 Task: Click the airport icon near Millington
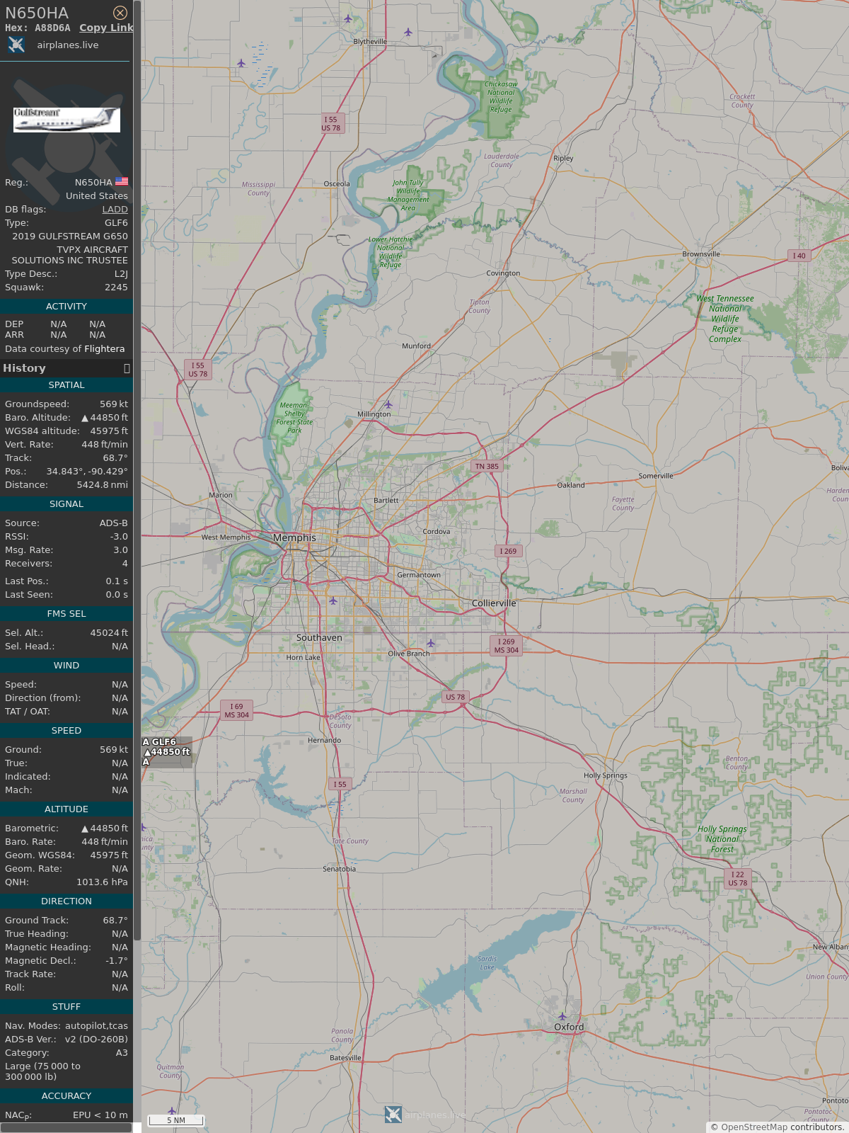point(388,404)
